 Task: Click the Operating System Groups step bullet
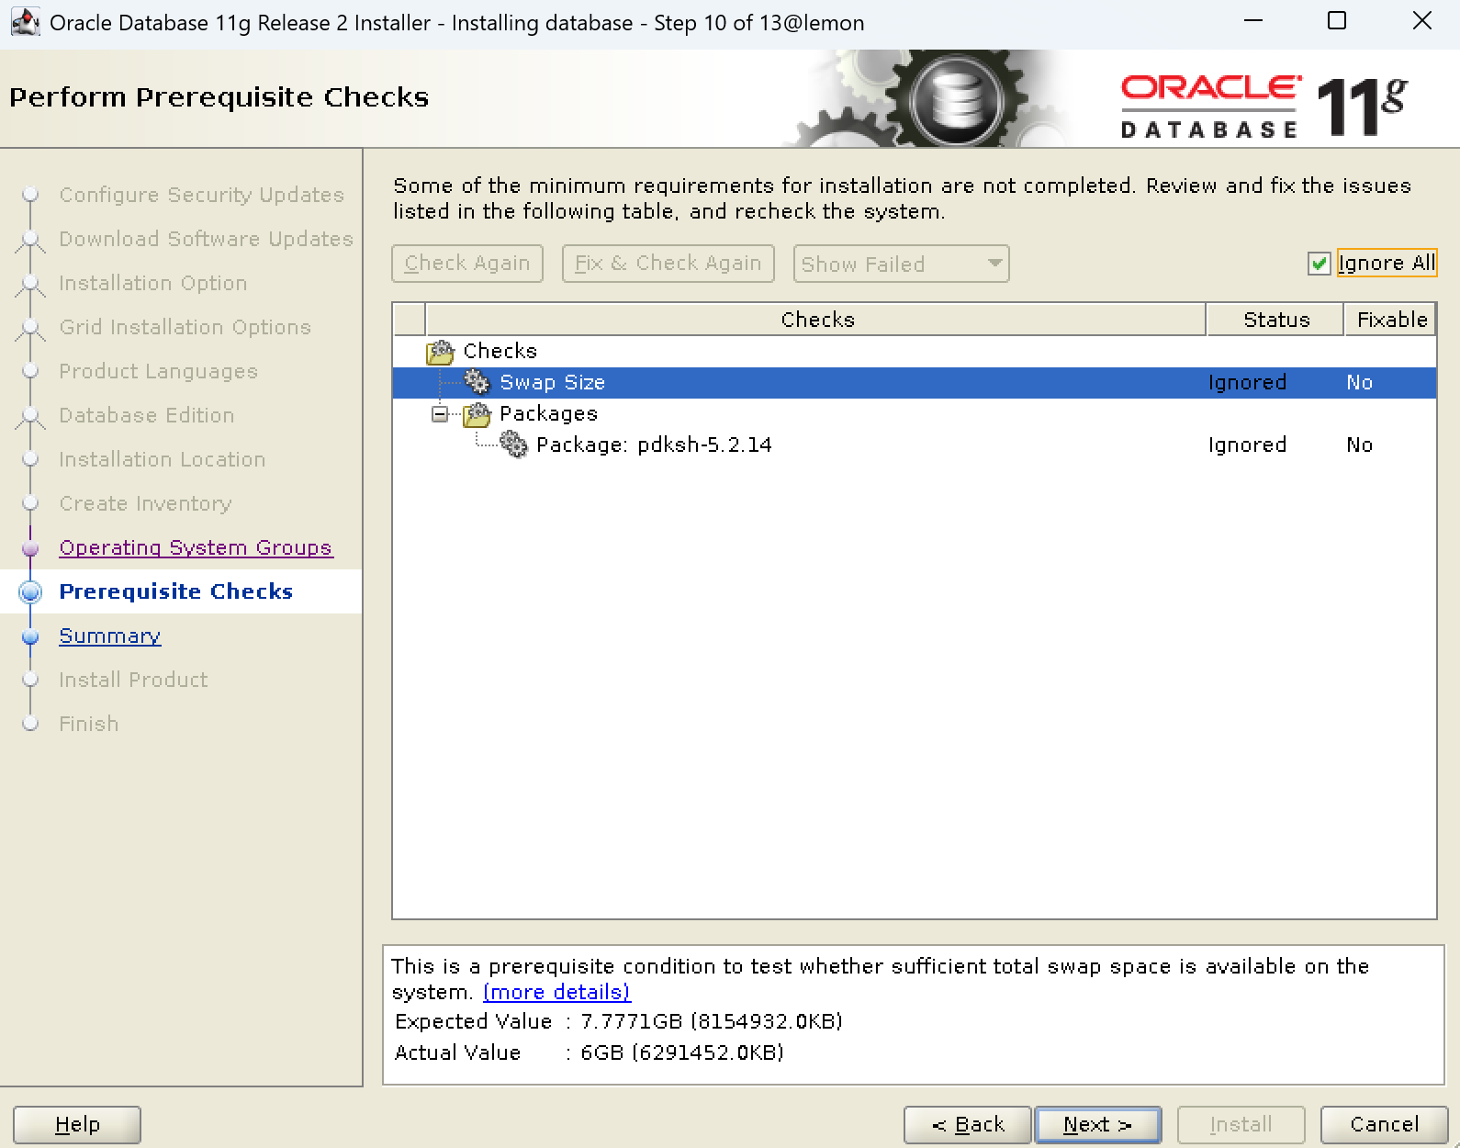coord(30,548)
